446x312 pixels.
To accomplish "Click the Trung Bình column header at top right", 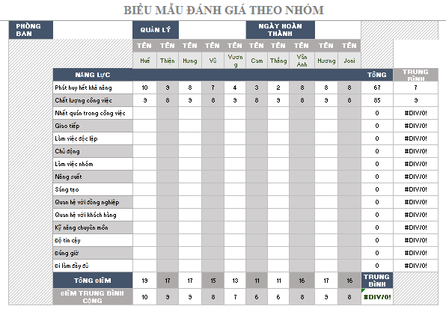I will pyautogui.click(x=415, y=75).
